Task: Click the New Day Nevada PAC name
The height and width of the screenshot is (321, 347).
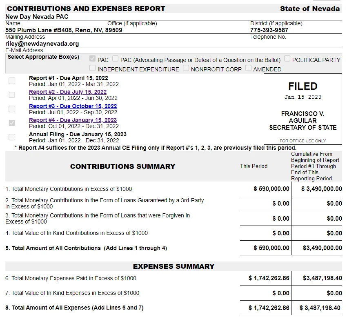Action: [37, 17]
